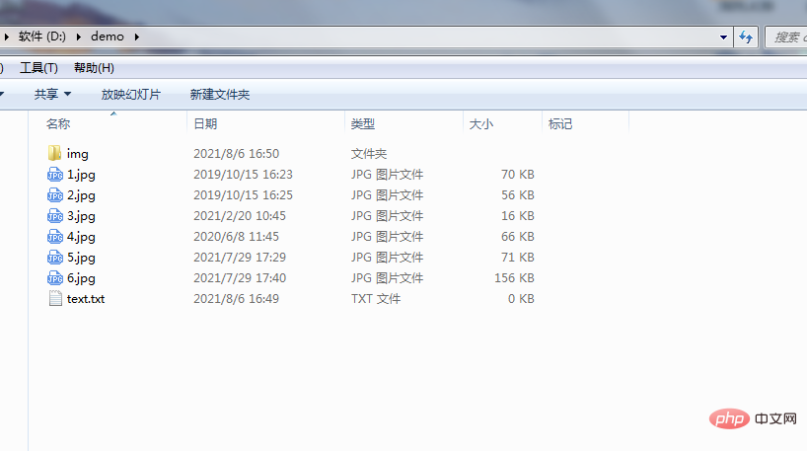807x451 pixels.
Task: Click the TXT 文件 type cell
Action: [x=376, y=299]
